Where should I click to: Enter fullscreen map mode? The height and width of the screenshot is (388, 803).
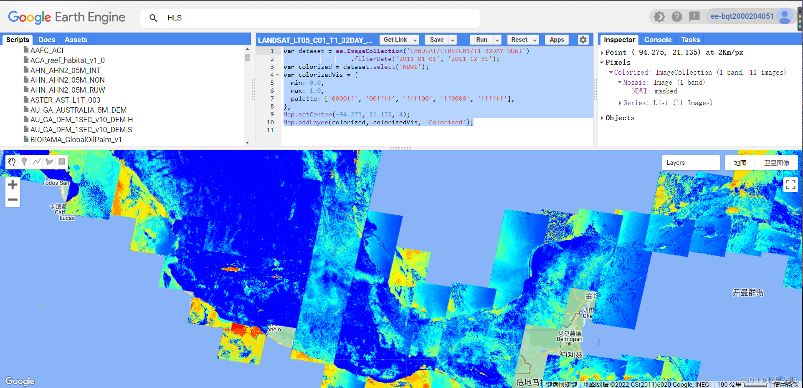[790, 184]
